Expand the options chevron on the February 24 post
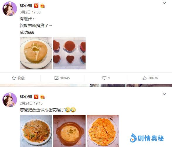The image size is (172, 147). (164, 94)
